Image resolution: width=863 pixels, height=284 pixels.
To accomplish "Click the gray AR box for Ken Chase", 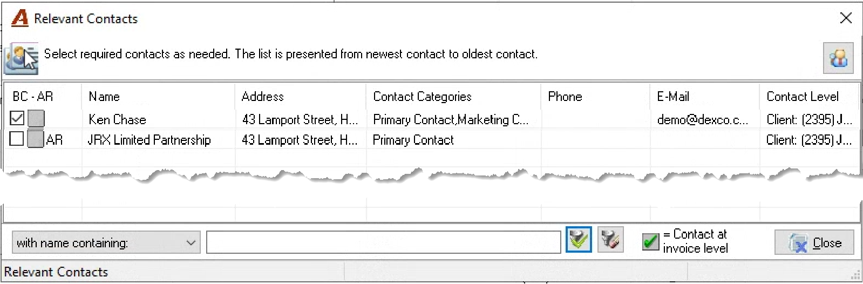I will (36, 119).
